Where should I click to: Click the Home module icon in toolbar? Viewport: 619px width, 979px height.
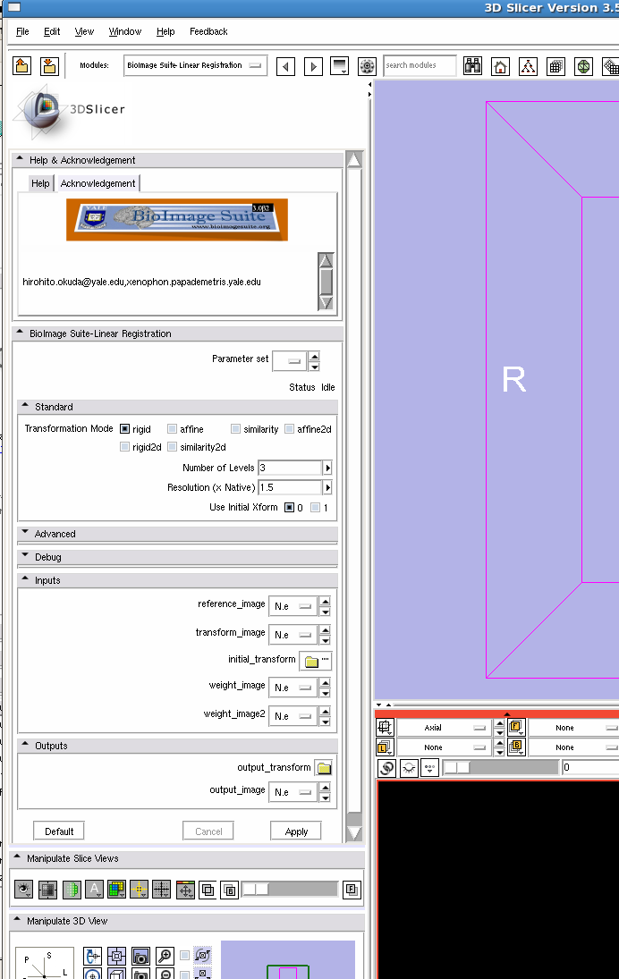(x=501, y=66)
